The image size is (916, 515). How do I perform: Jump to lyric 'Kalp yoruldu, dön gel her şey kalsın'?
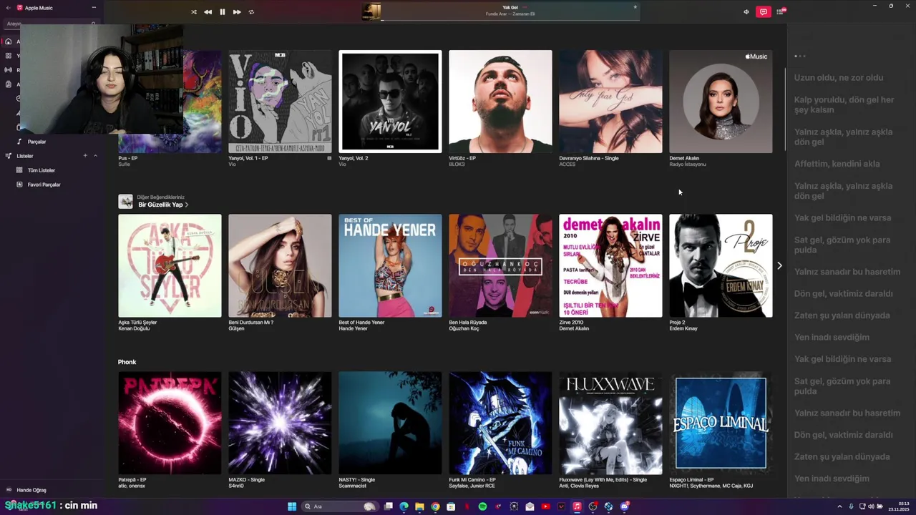(844, 105)
